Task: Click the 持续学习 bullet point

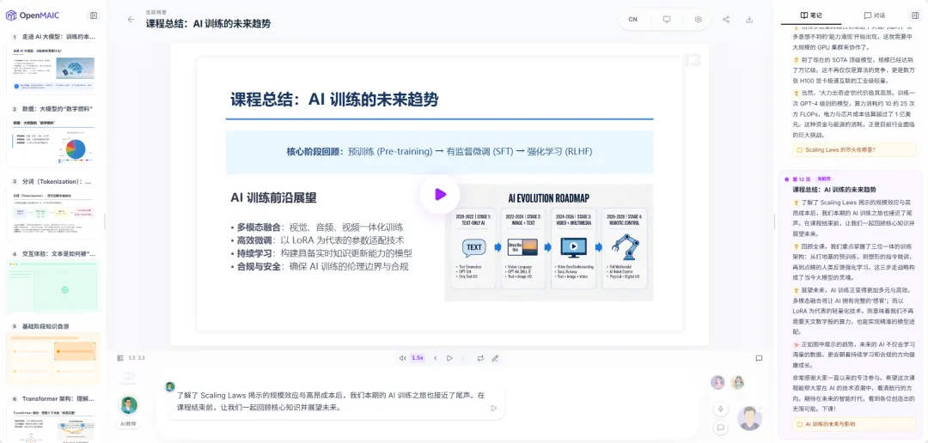Action: point(321,253)
